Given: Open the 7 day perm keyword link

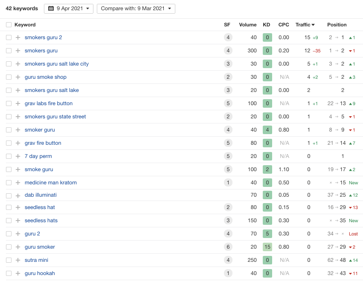Looking at the screenshot, I should (38, 156).
